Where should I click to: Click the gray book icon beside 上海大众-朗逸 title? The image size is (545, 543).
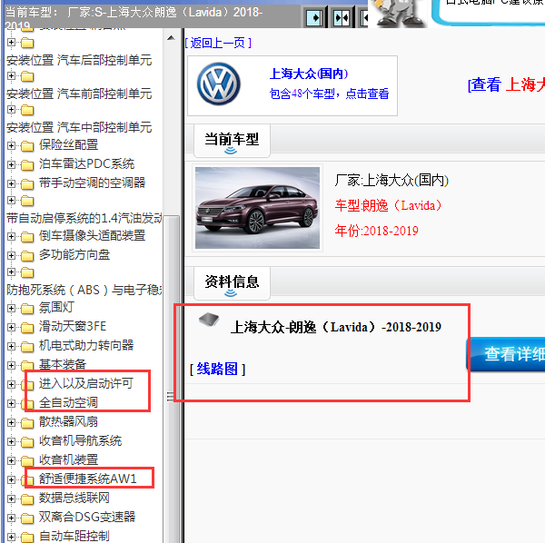coord(209,320)
